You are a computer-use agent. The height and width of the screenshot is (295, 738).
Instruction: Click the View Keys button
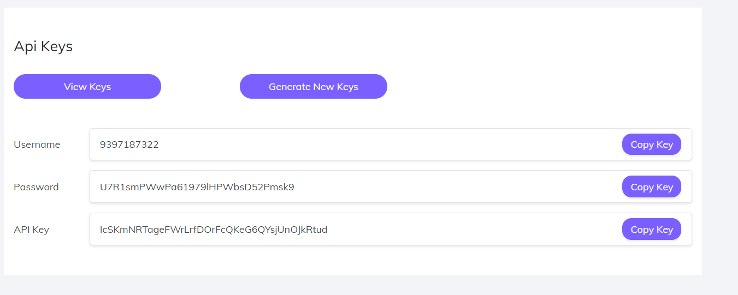point(87,87)
